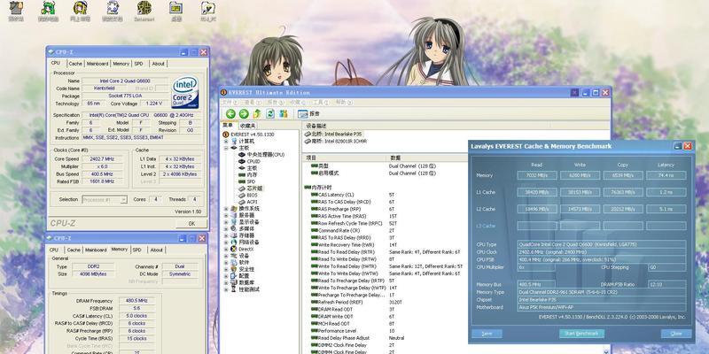Image resolution: width=709 pixels, height=354 pixels.
Task: Open the Zanamari desktop icon
Action: click(144, 12)
